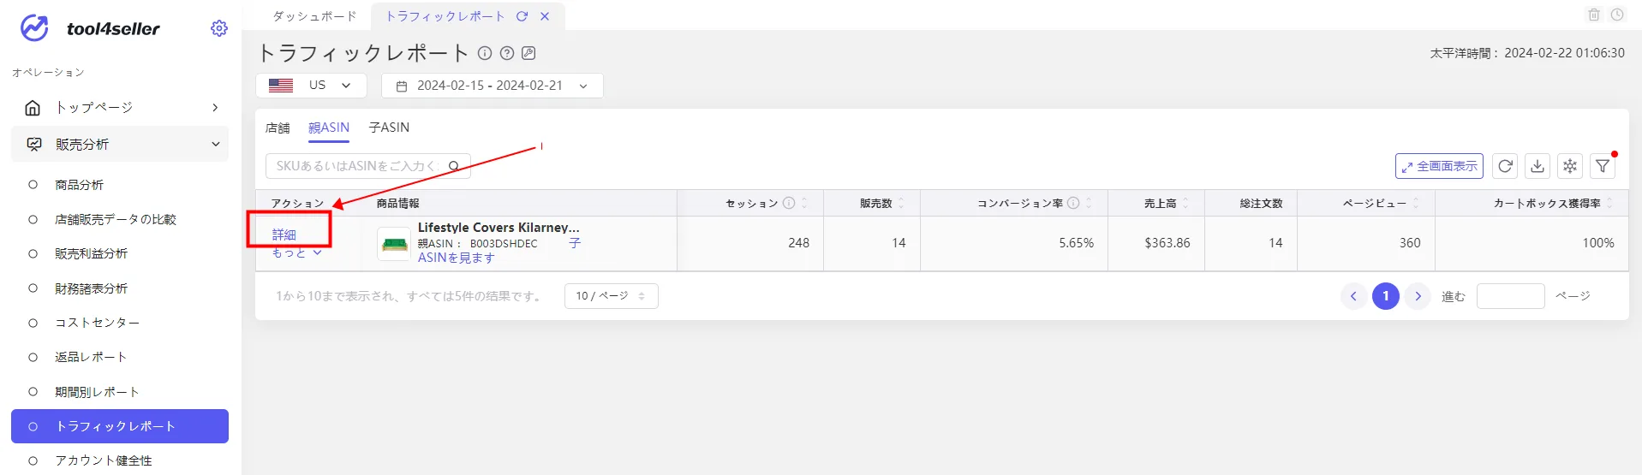The image size is (1642, 475).
Task: Click the tool4seller logo icon
Action: (34, 28)
